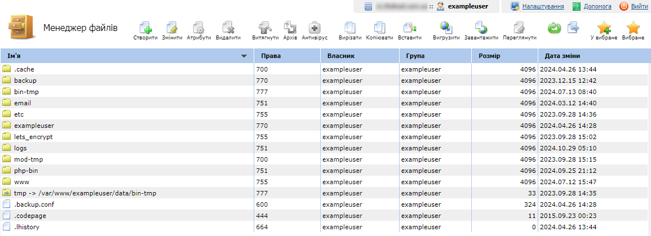Screen dimensions: 651x236
Task: Select the etc folder
Action: 19,114
